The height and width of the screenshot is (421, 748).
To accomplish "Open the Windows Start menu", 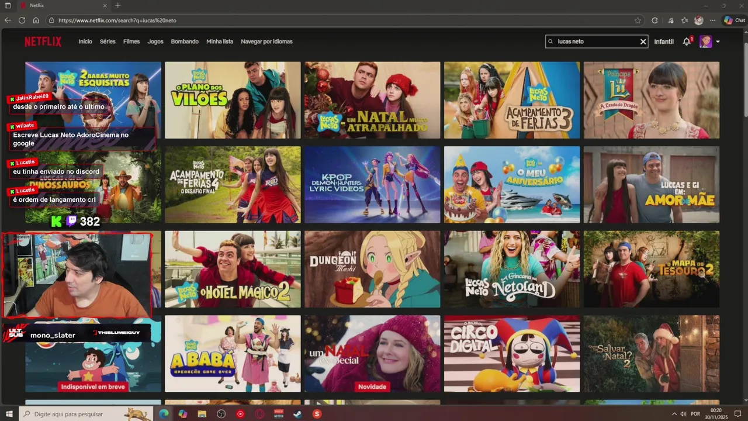I will pyautogui.click(x=9, y=414).
